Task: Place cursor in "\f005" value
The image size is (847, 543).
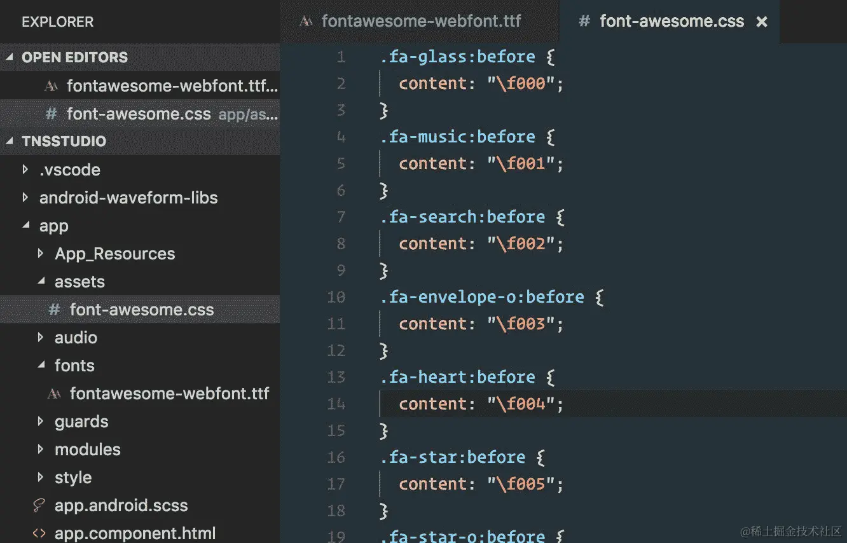Action: pos(521,484)
